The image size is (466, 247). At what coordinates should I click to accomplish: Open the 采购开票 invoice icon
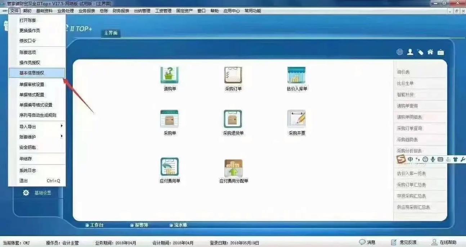click(x=296, y=119)
